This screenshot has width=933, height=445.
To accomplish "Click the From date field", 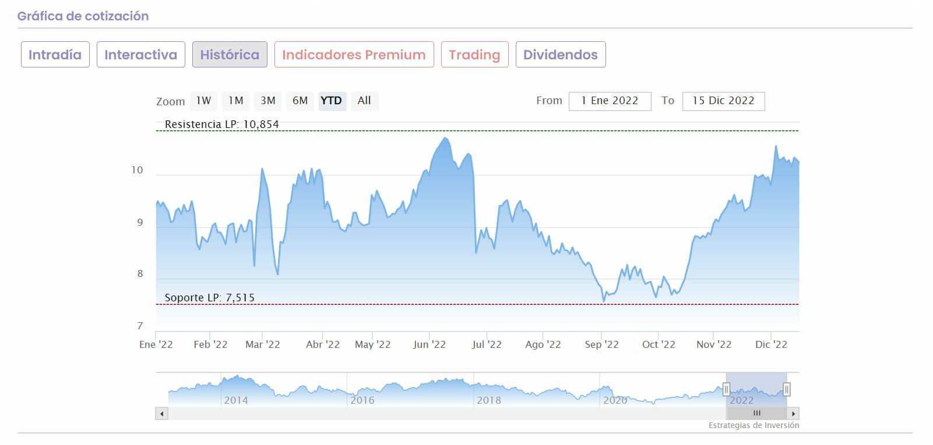I will coord(609,101).
